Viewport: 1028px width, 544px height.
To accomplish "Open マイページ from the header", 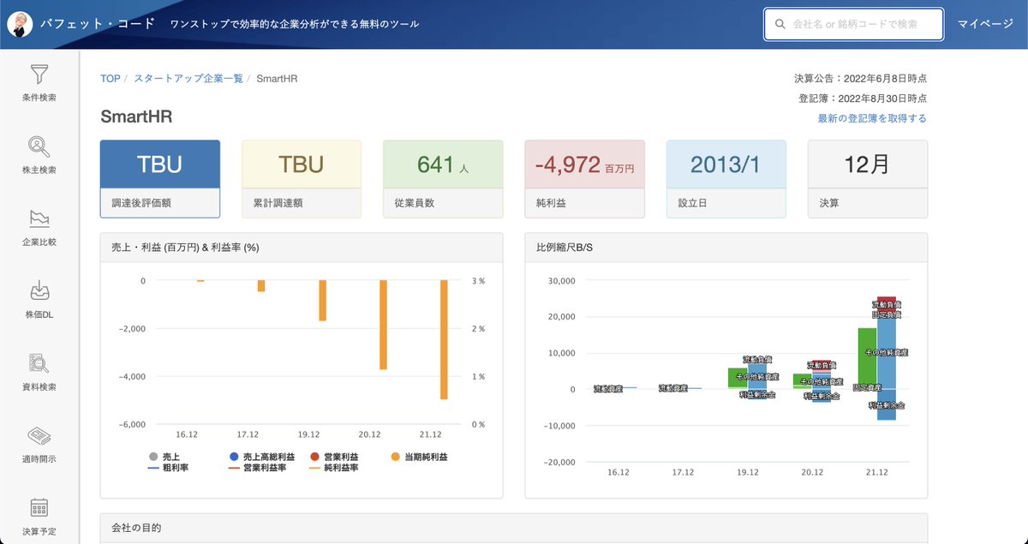I will click(985, 24).
